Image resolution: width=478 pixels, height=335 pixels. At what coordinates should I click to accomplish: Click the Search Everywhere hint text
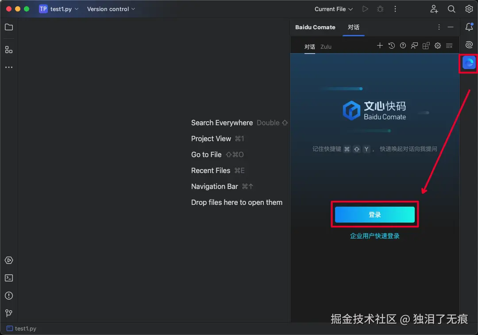[222, 123]
